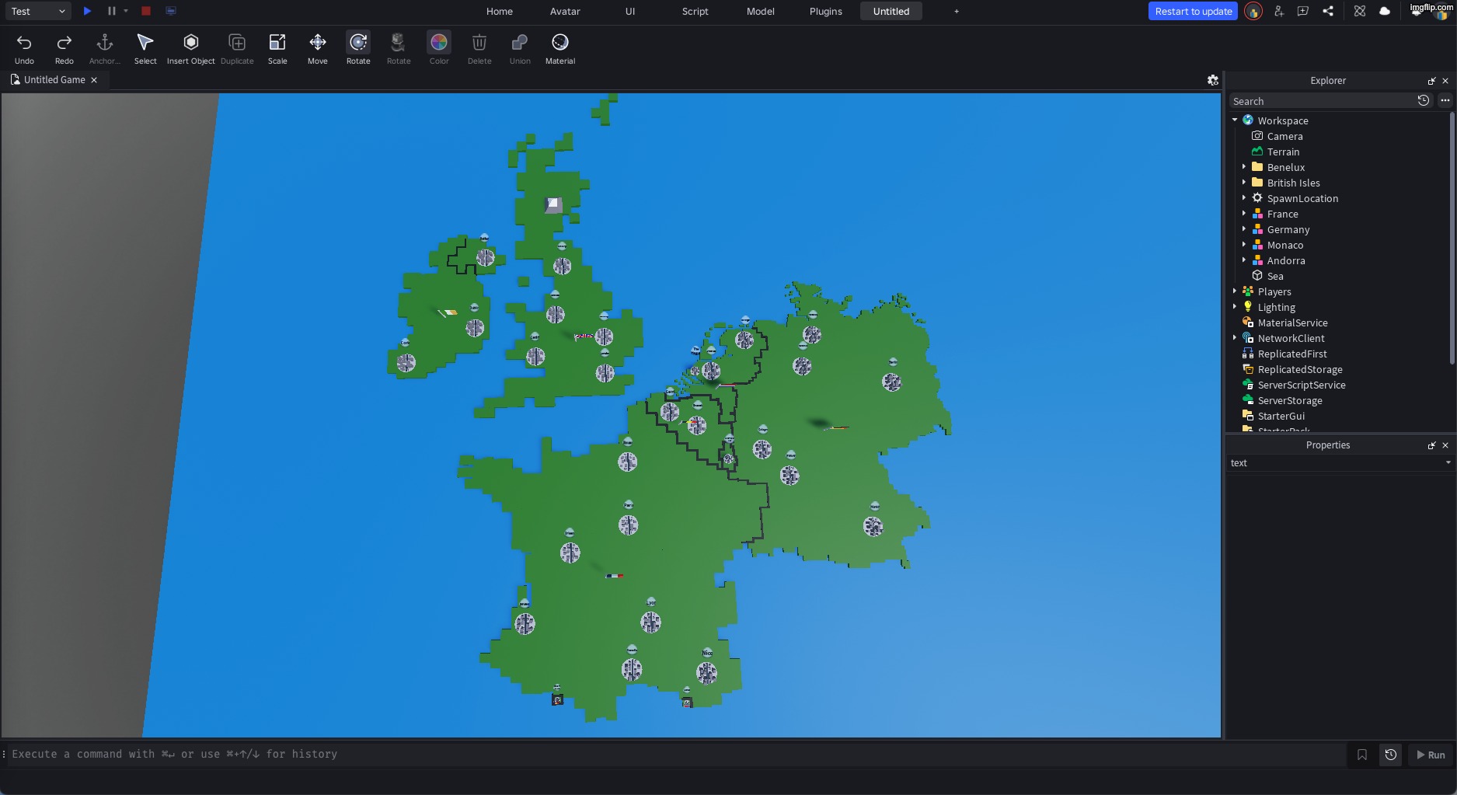This screenshot has height=795, width=1457.
Task: Click the Delete trash tool
Action: (x=479, y=49)
